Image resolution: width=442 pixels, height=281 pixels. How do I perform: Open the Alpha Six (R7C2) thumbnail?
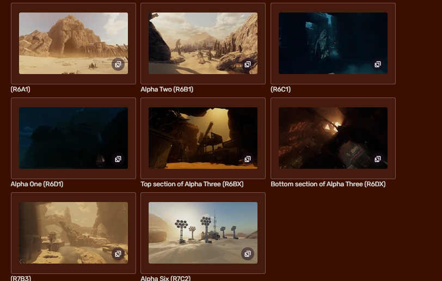(203, 233)
